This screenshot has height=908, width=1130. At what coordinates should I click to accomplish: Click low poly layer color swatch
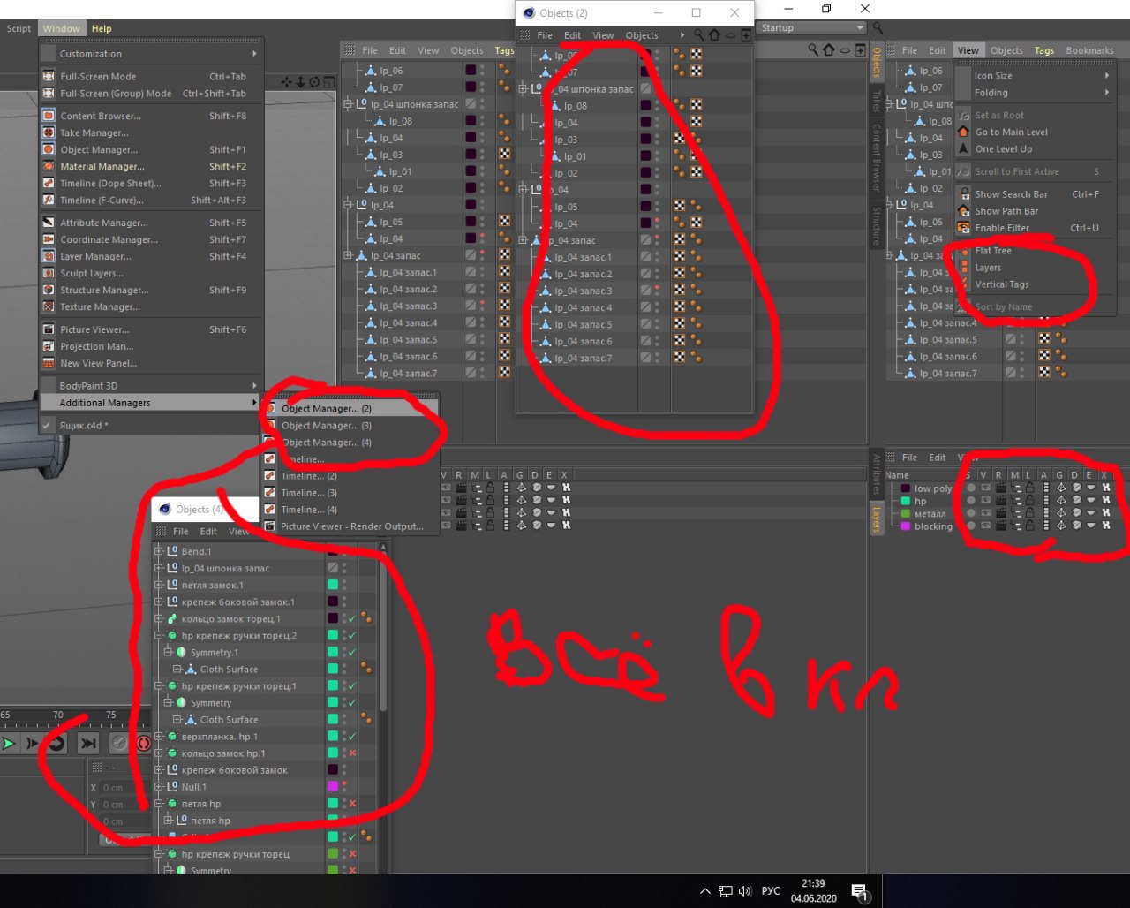905,488
